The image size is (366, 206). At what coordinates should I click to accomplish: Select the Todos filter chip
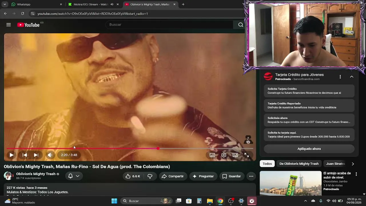coord(267,164)
